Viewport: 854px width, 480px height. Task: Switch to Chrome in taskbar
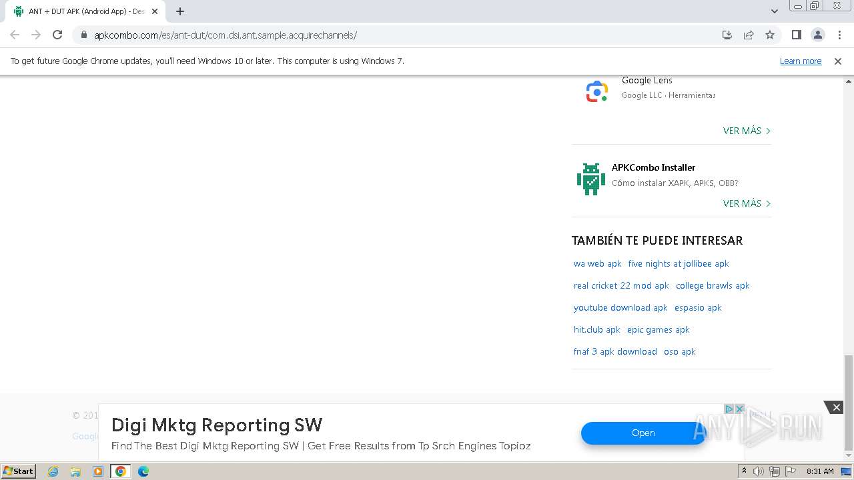tap(121, 471)
